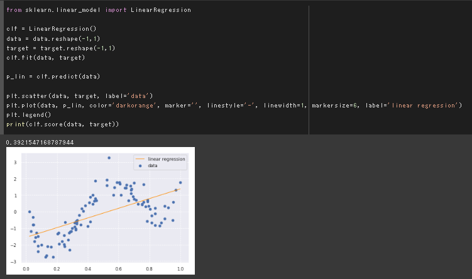Viewport: 472px width, 279px height.
Task: Click the 'linear regression' label string in code
Action: [x=424, y=105]
